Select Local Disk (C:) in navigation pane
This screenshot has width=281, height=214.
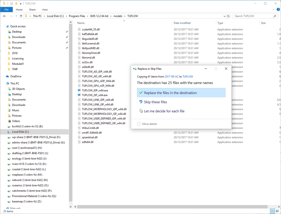20,132
